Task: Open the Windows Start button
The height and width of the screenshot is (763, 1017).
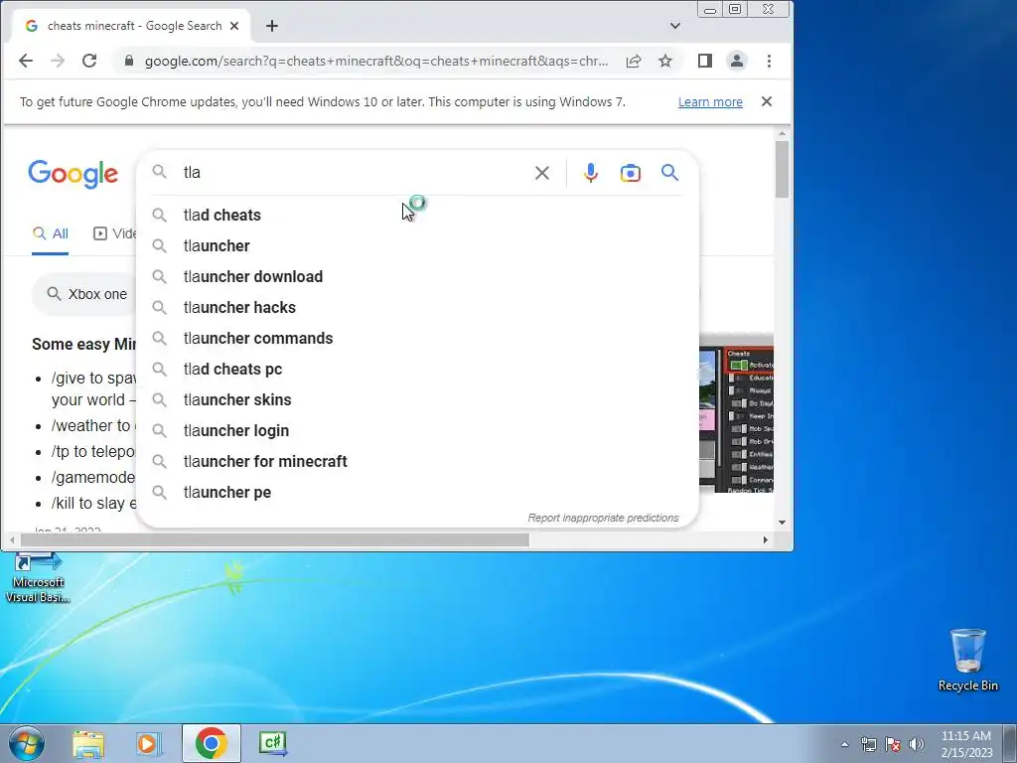Action: (x=27, y=743)
